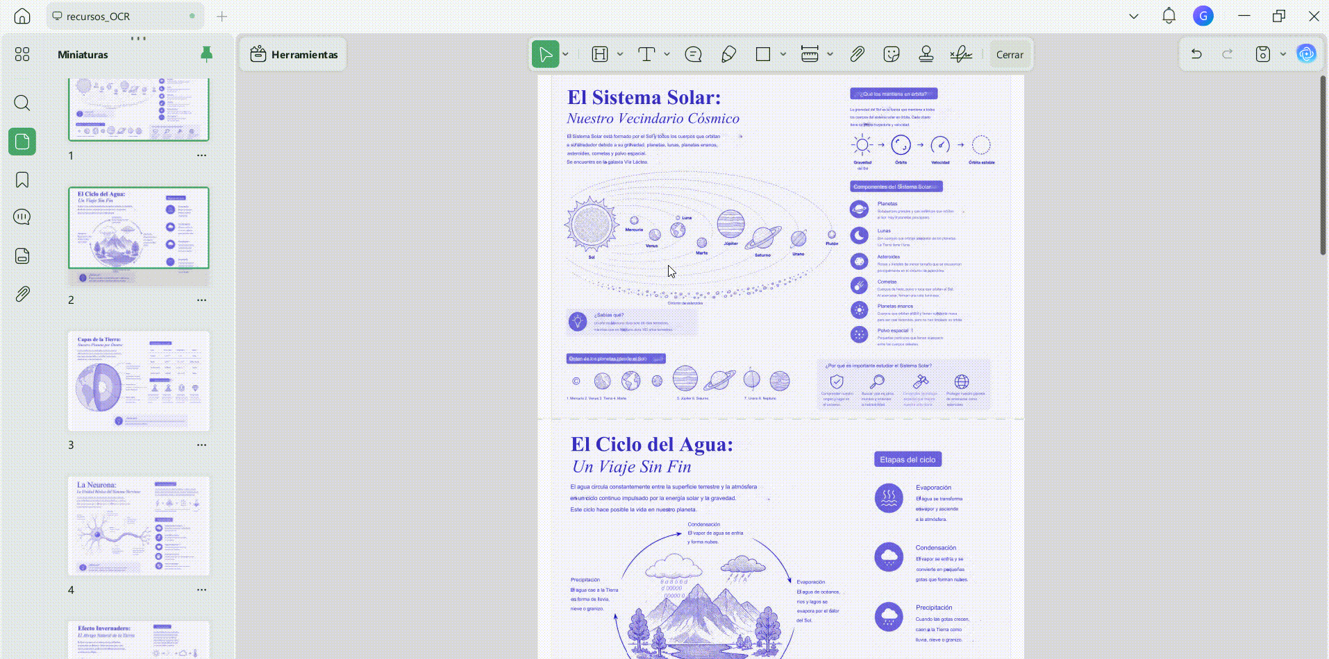Image resolution: width=1329 pixels, height=659 pixels.
Task: Select El Ciclo del Agua thumbnail
Action: click(x=139, y=236)
